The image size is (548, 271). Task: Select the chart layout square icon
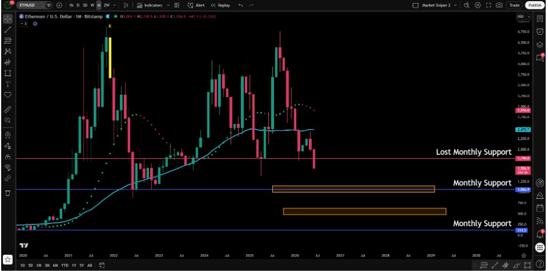coord(415,5)
